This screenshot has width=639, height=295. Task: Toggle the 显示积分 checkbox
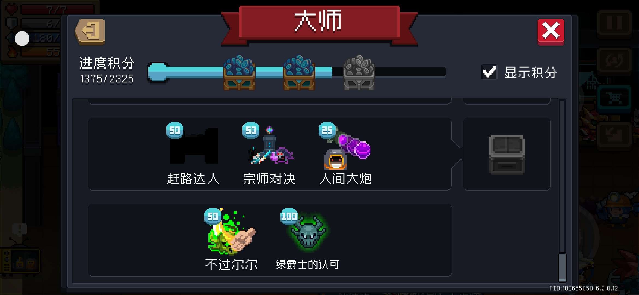coord(489,72)
